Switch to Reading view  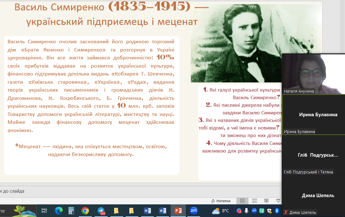266,201
